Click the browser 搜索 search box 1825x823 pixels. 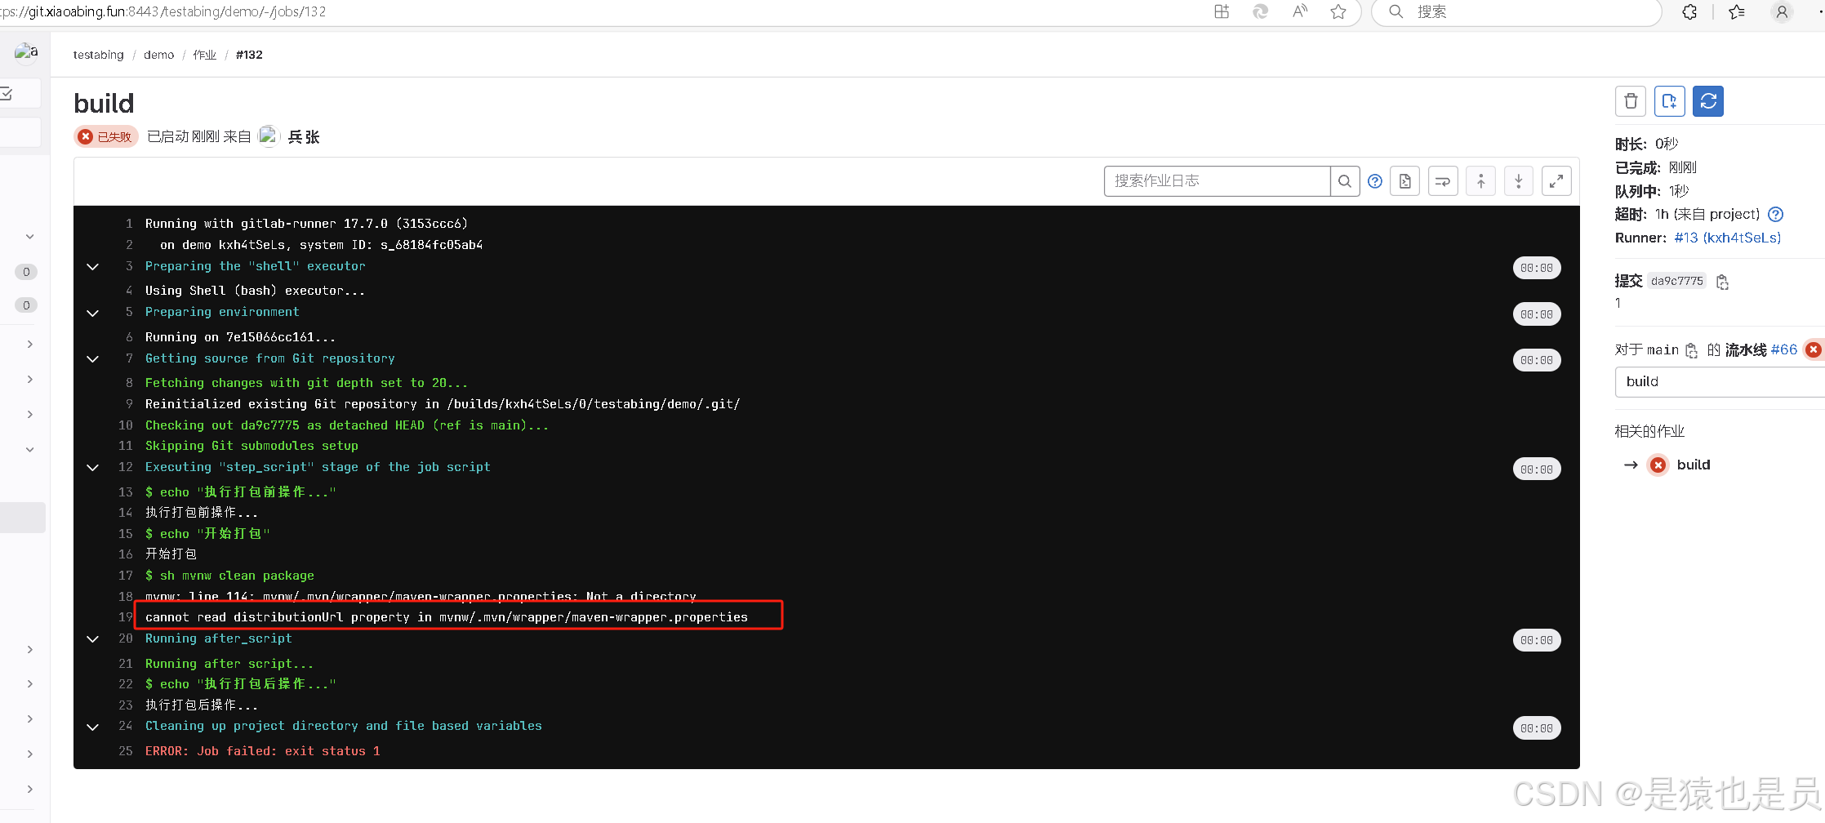click(1516, 11)
